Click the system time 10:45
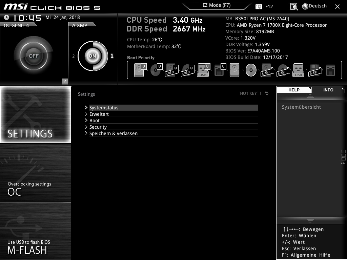347x260 pixels. pos(27,18)
